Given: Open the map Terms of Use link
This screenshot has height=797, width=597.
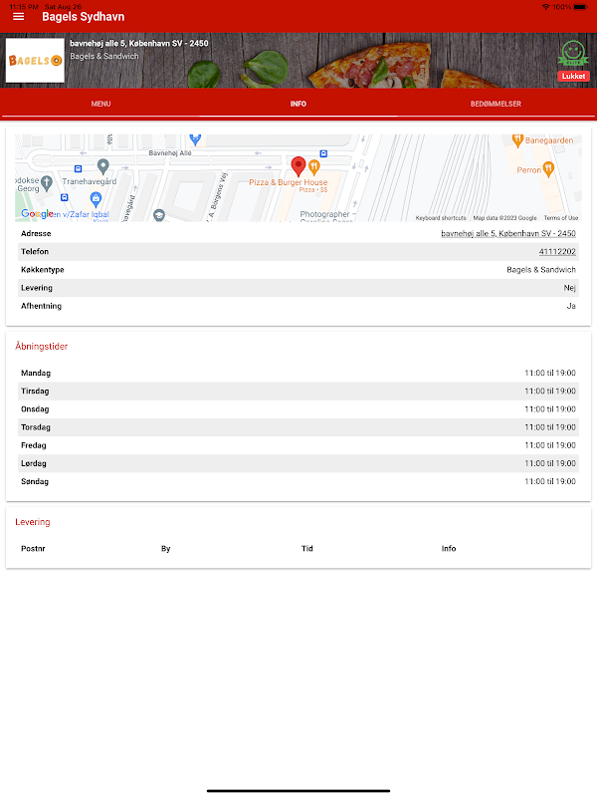Looking at the screenshot, I should pos(561,218).
